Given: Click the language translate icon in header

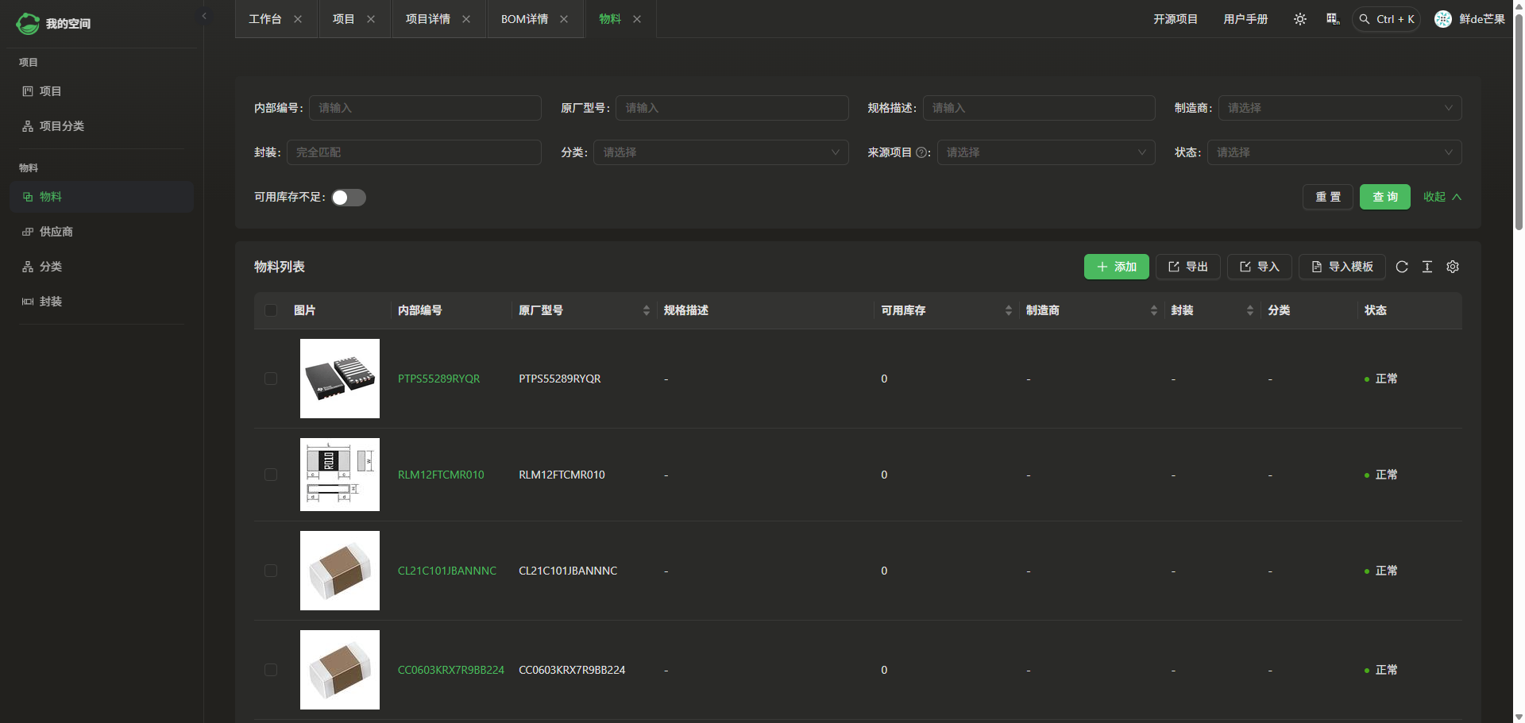Looking at the screenshot, I should (1333, 19).
